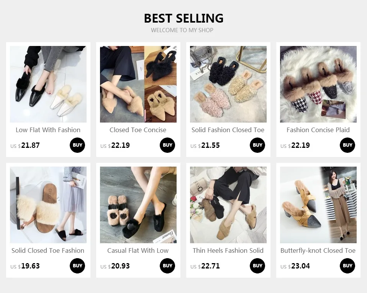This screenshot has width=367, height=293.
Task: Open the Casual Flat With Low link
Action: (138, 250)
